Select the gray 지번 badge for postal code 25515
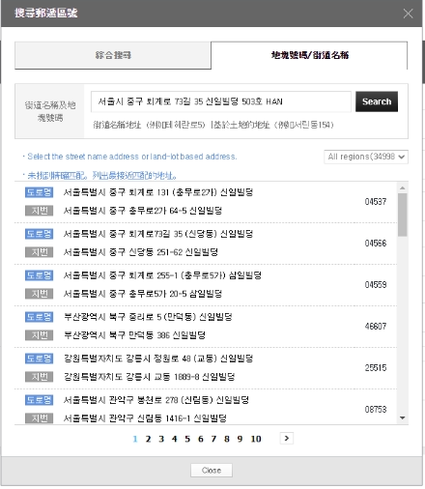 click(x=39, y=377)
